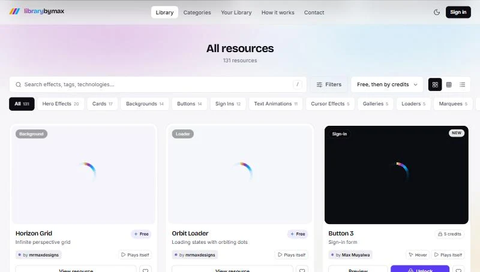Filter by Galleries category
The height and width of the screenshot is (272, 480).
coord(376,104)
